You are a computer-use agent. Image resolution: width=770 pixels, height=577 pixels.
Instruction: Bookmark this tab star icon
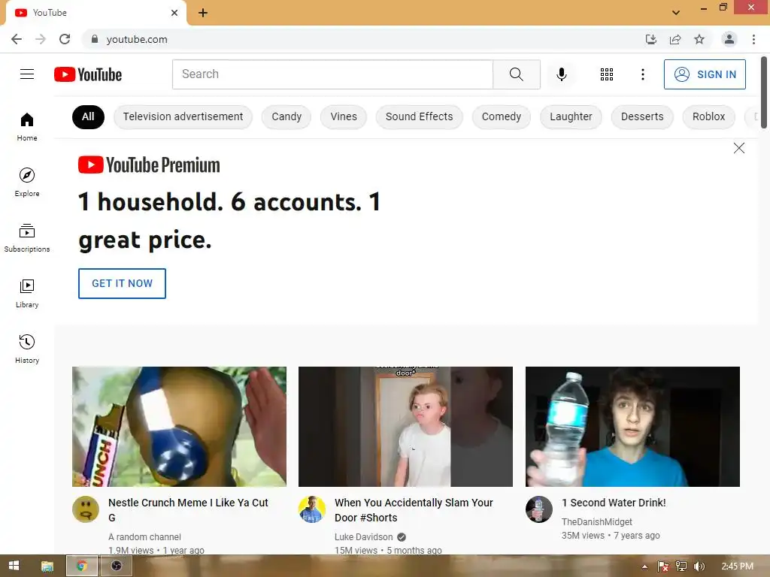coord(699,39)
